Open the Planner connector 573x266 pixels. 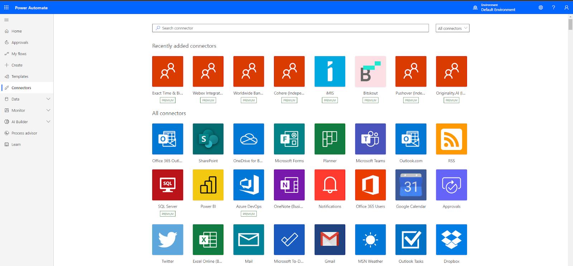[330, 139]
